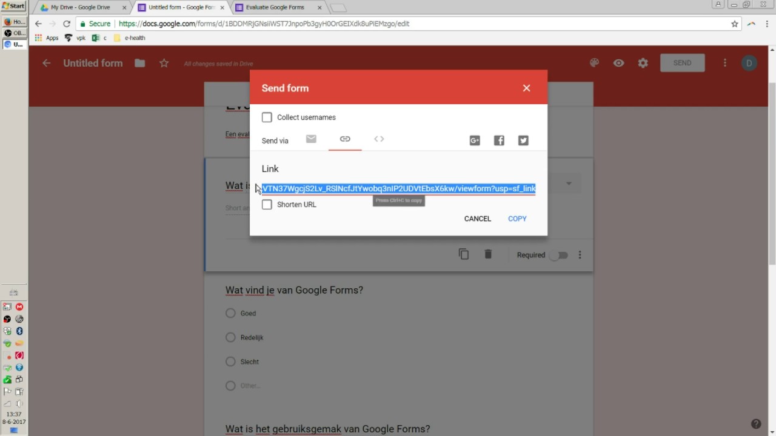Open the color palette customization
The image size is (776, 436).
point(594,63)
